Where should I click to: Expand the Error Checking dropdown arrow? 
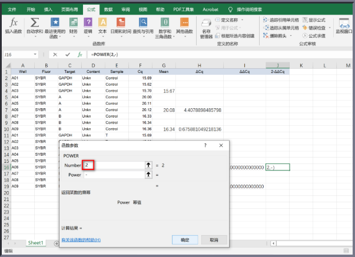click(x=330, y=28)
